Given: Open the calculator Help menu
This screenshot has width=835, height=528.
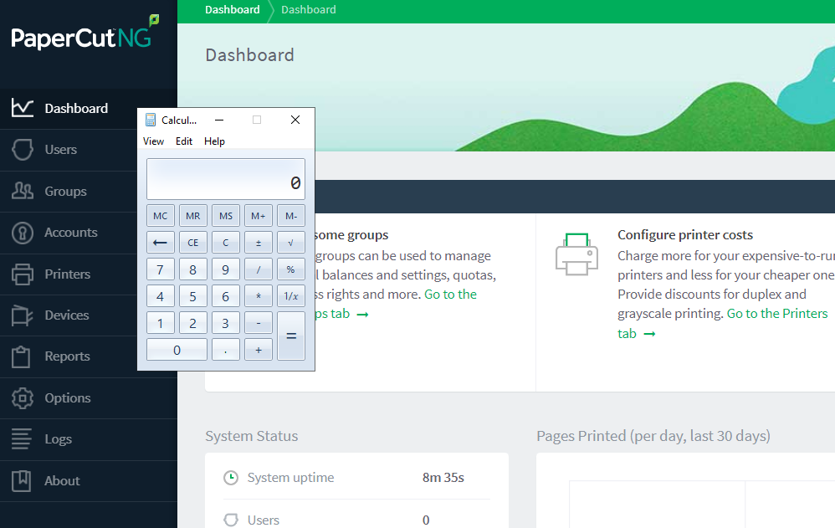Looking at the screenshot, I should pos(214,141).
